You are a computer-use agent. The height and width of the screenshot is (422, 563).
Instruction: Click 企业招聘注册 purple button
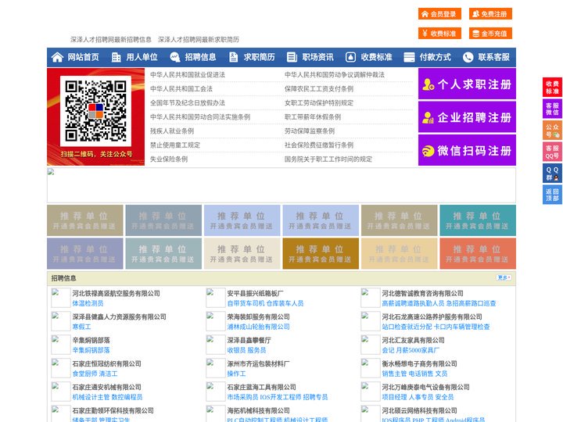click(467, 117)
